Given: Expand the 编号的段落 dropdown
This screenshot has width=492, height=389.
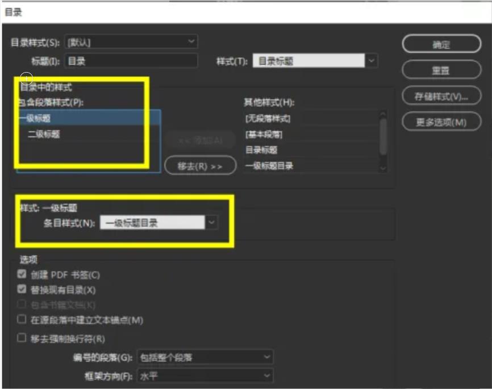Looking at the screenshot, I should [x=205, y=357].
